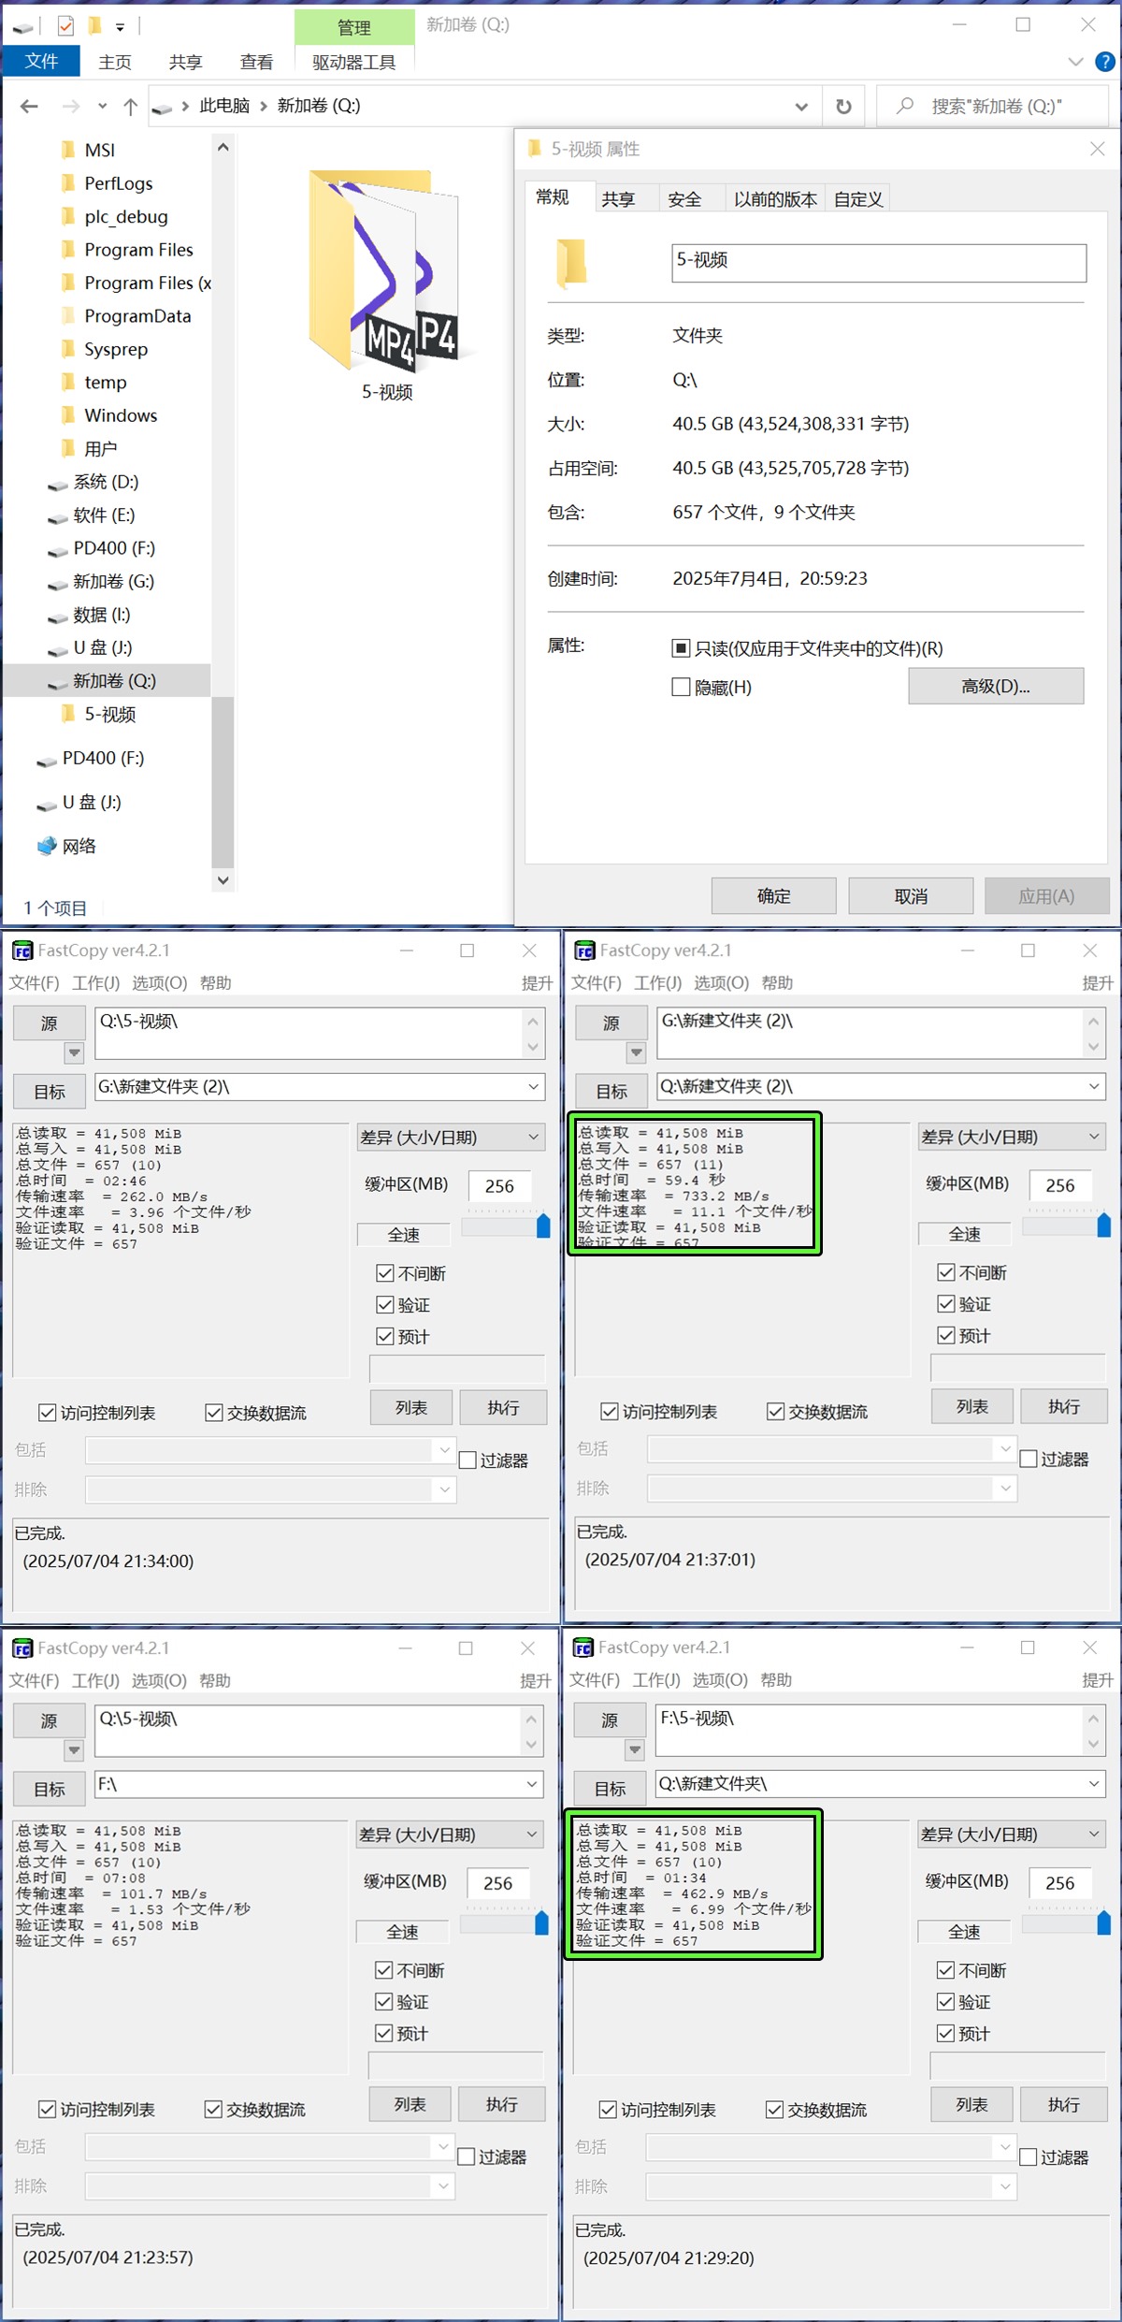Image resolution: width=1122 pixels, height=2322 pixels.
Task: Click FastCopy app icon in window finished 21:34:00
Action: click(22, 951)
